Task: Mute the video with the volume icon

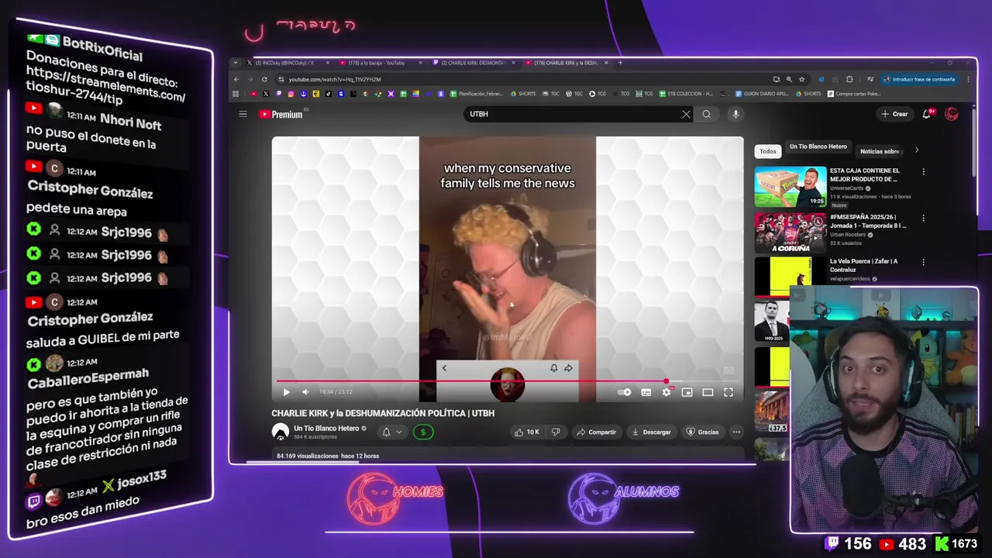Action: pos(305,392)
